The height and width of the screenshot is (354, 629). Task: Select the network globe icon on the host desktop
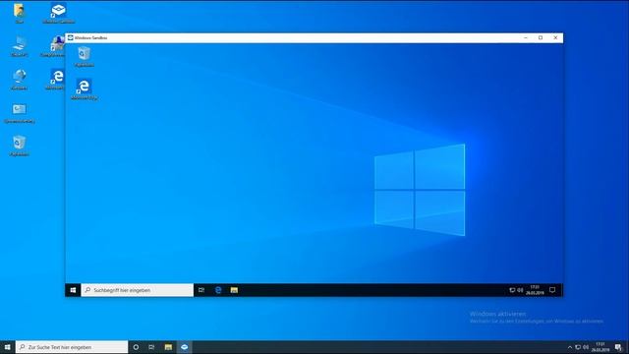point(20,79)
